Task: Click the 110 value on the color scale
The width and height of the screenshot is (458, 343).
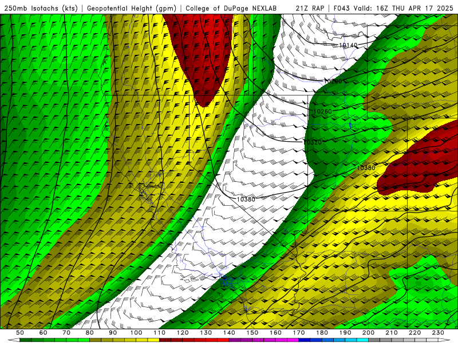Action: [160, 333]
